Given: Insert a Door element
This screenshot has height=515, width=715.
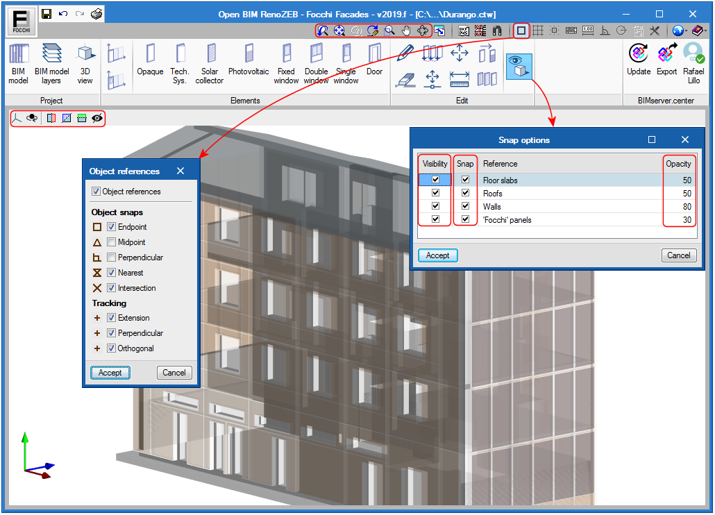Looking at the screenshot, I should tap(374, 59).
